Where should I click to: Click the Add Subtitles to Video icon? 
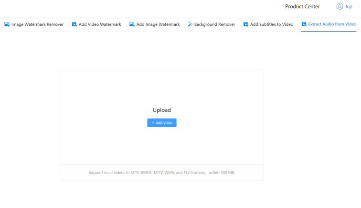click(245, 24)
